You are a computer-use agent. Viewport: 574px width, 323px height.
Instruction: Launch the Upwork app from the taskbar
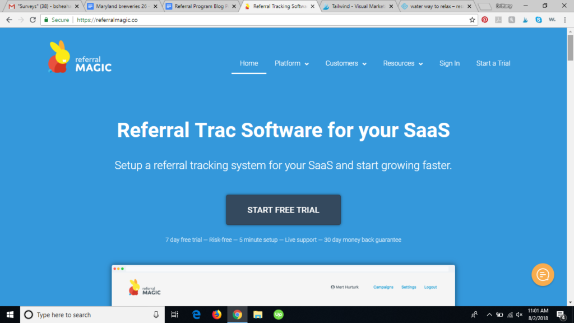(x=279, y=315)
